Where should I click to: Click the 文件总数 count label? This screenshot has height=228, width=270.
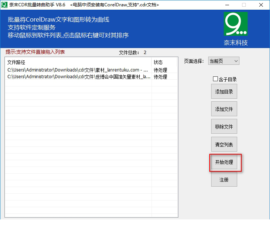[x=132, y=53]
